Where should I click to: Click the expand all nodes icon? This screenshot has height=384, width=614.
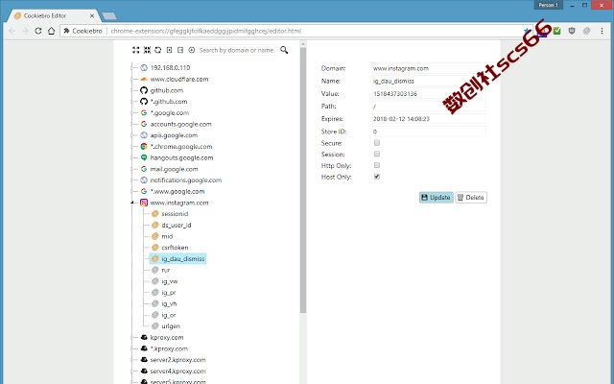click(136, 50)
